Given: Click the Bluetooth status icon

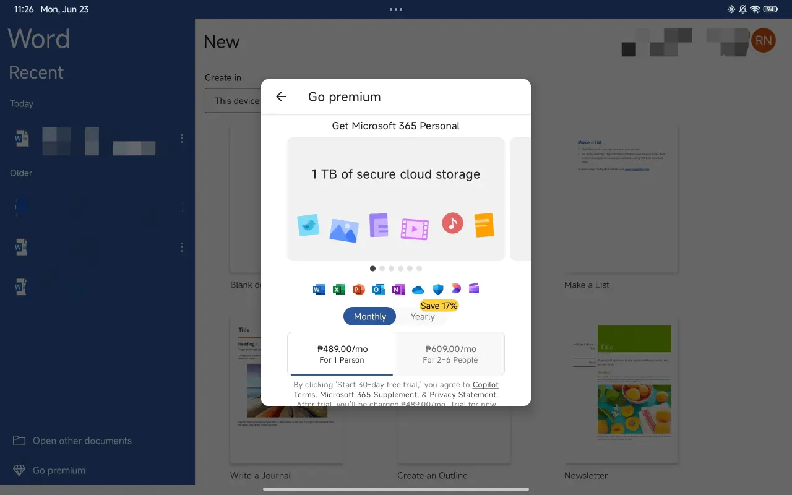Looking at the screenshot, I should [x=730, y=9].
